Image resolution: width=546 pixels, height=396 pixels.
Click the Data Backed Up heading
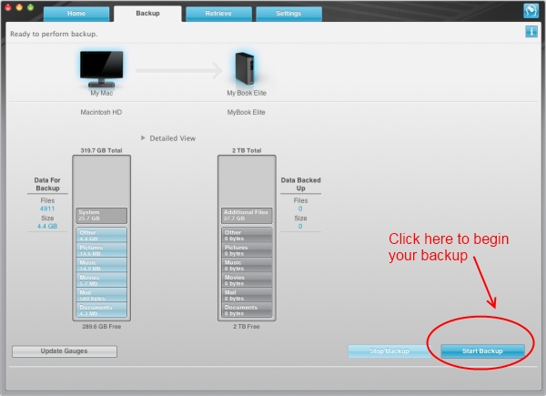click(x=300, y=184)
